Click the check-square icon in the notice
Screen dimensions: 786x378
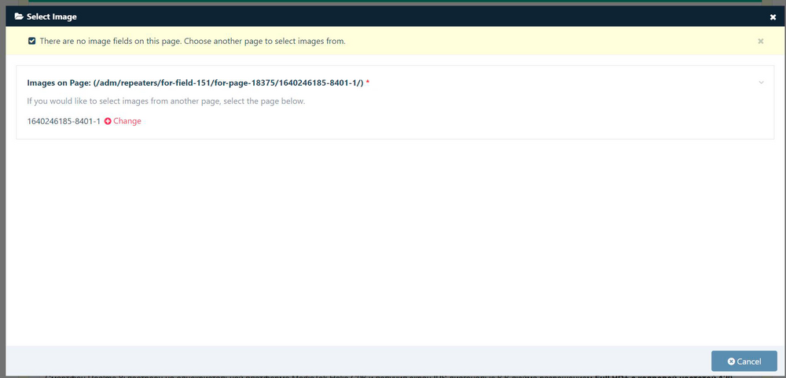(31, 41)
